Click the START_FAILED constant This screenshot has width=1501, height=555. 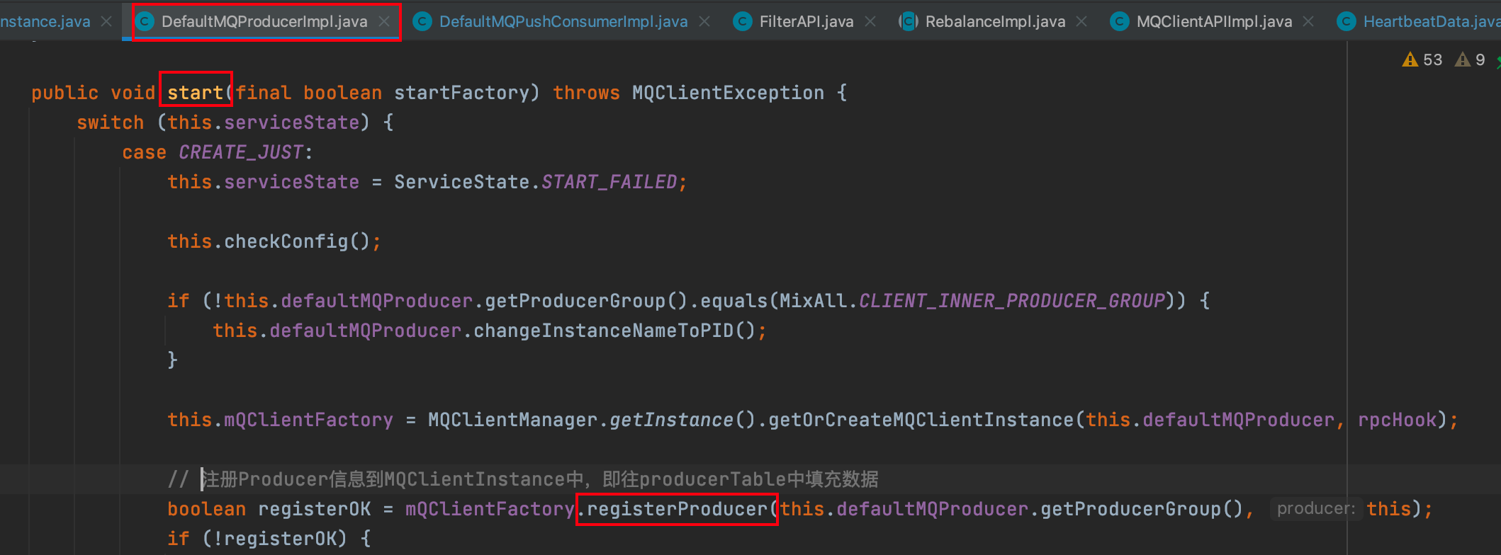[x=609, y=182]
